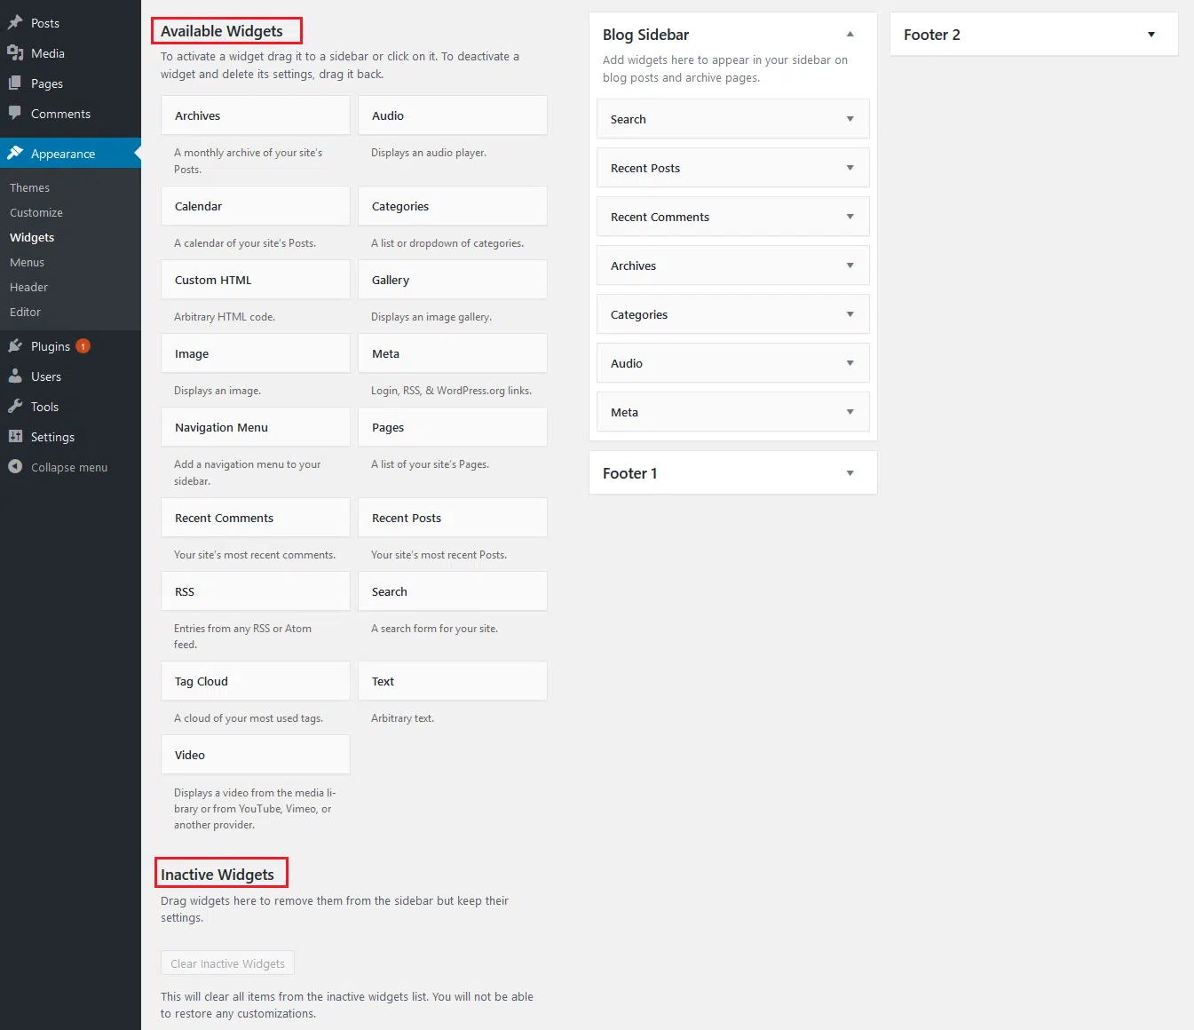Screen dimensions: 1194x1030
Task: Select the Posts pin icon
Action: 14,22
